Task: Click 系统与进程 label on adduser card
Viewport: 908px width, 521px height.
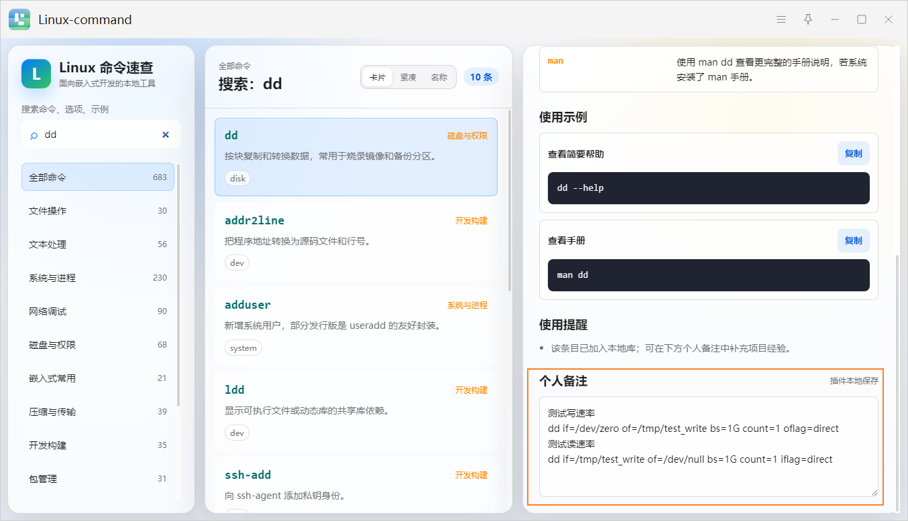Action: click(467, 305)
